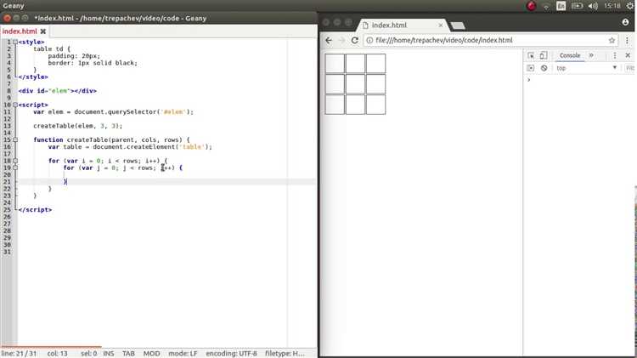This screenshot has width=637, height=358.
Task: Bookmark this page with the star icon
Action: point(612,40)
